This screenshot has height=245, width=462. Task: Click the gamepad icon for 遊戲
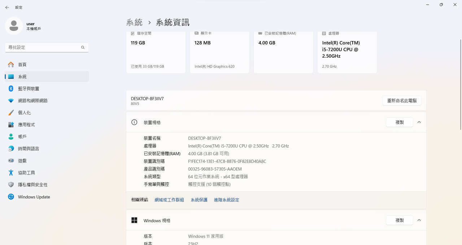pos(11,161)
